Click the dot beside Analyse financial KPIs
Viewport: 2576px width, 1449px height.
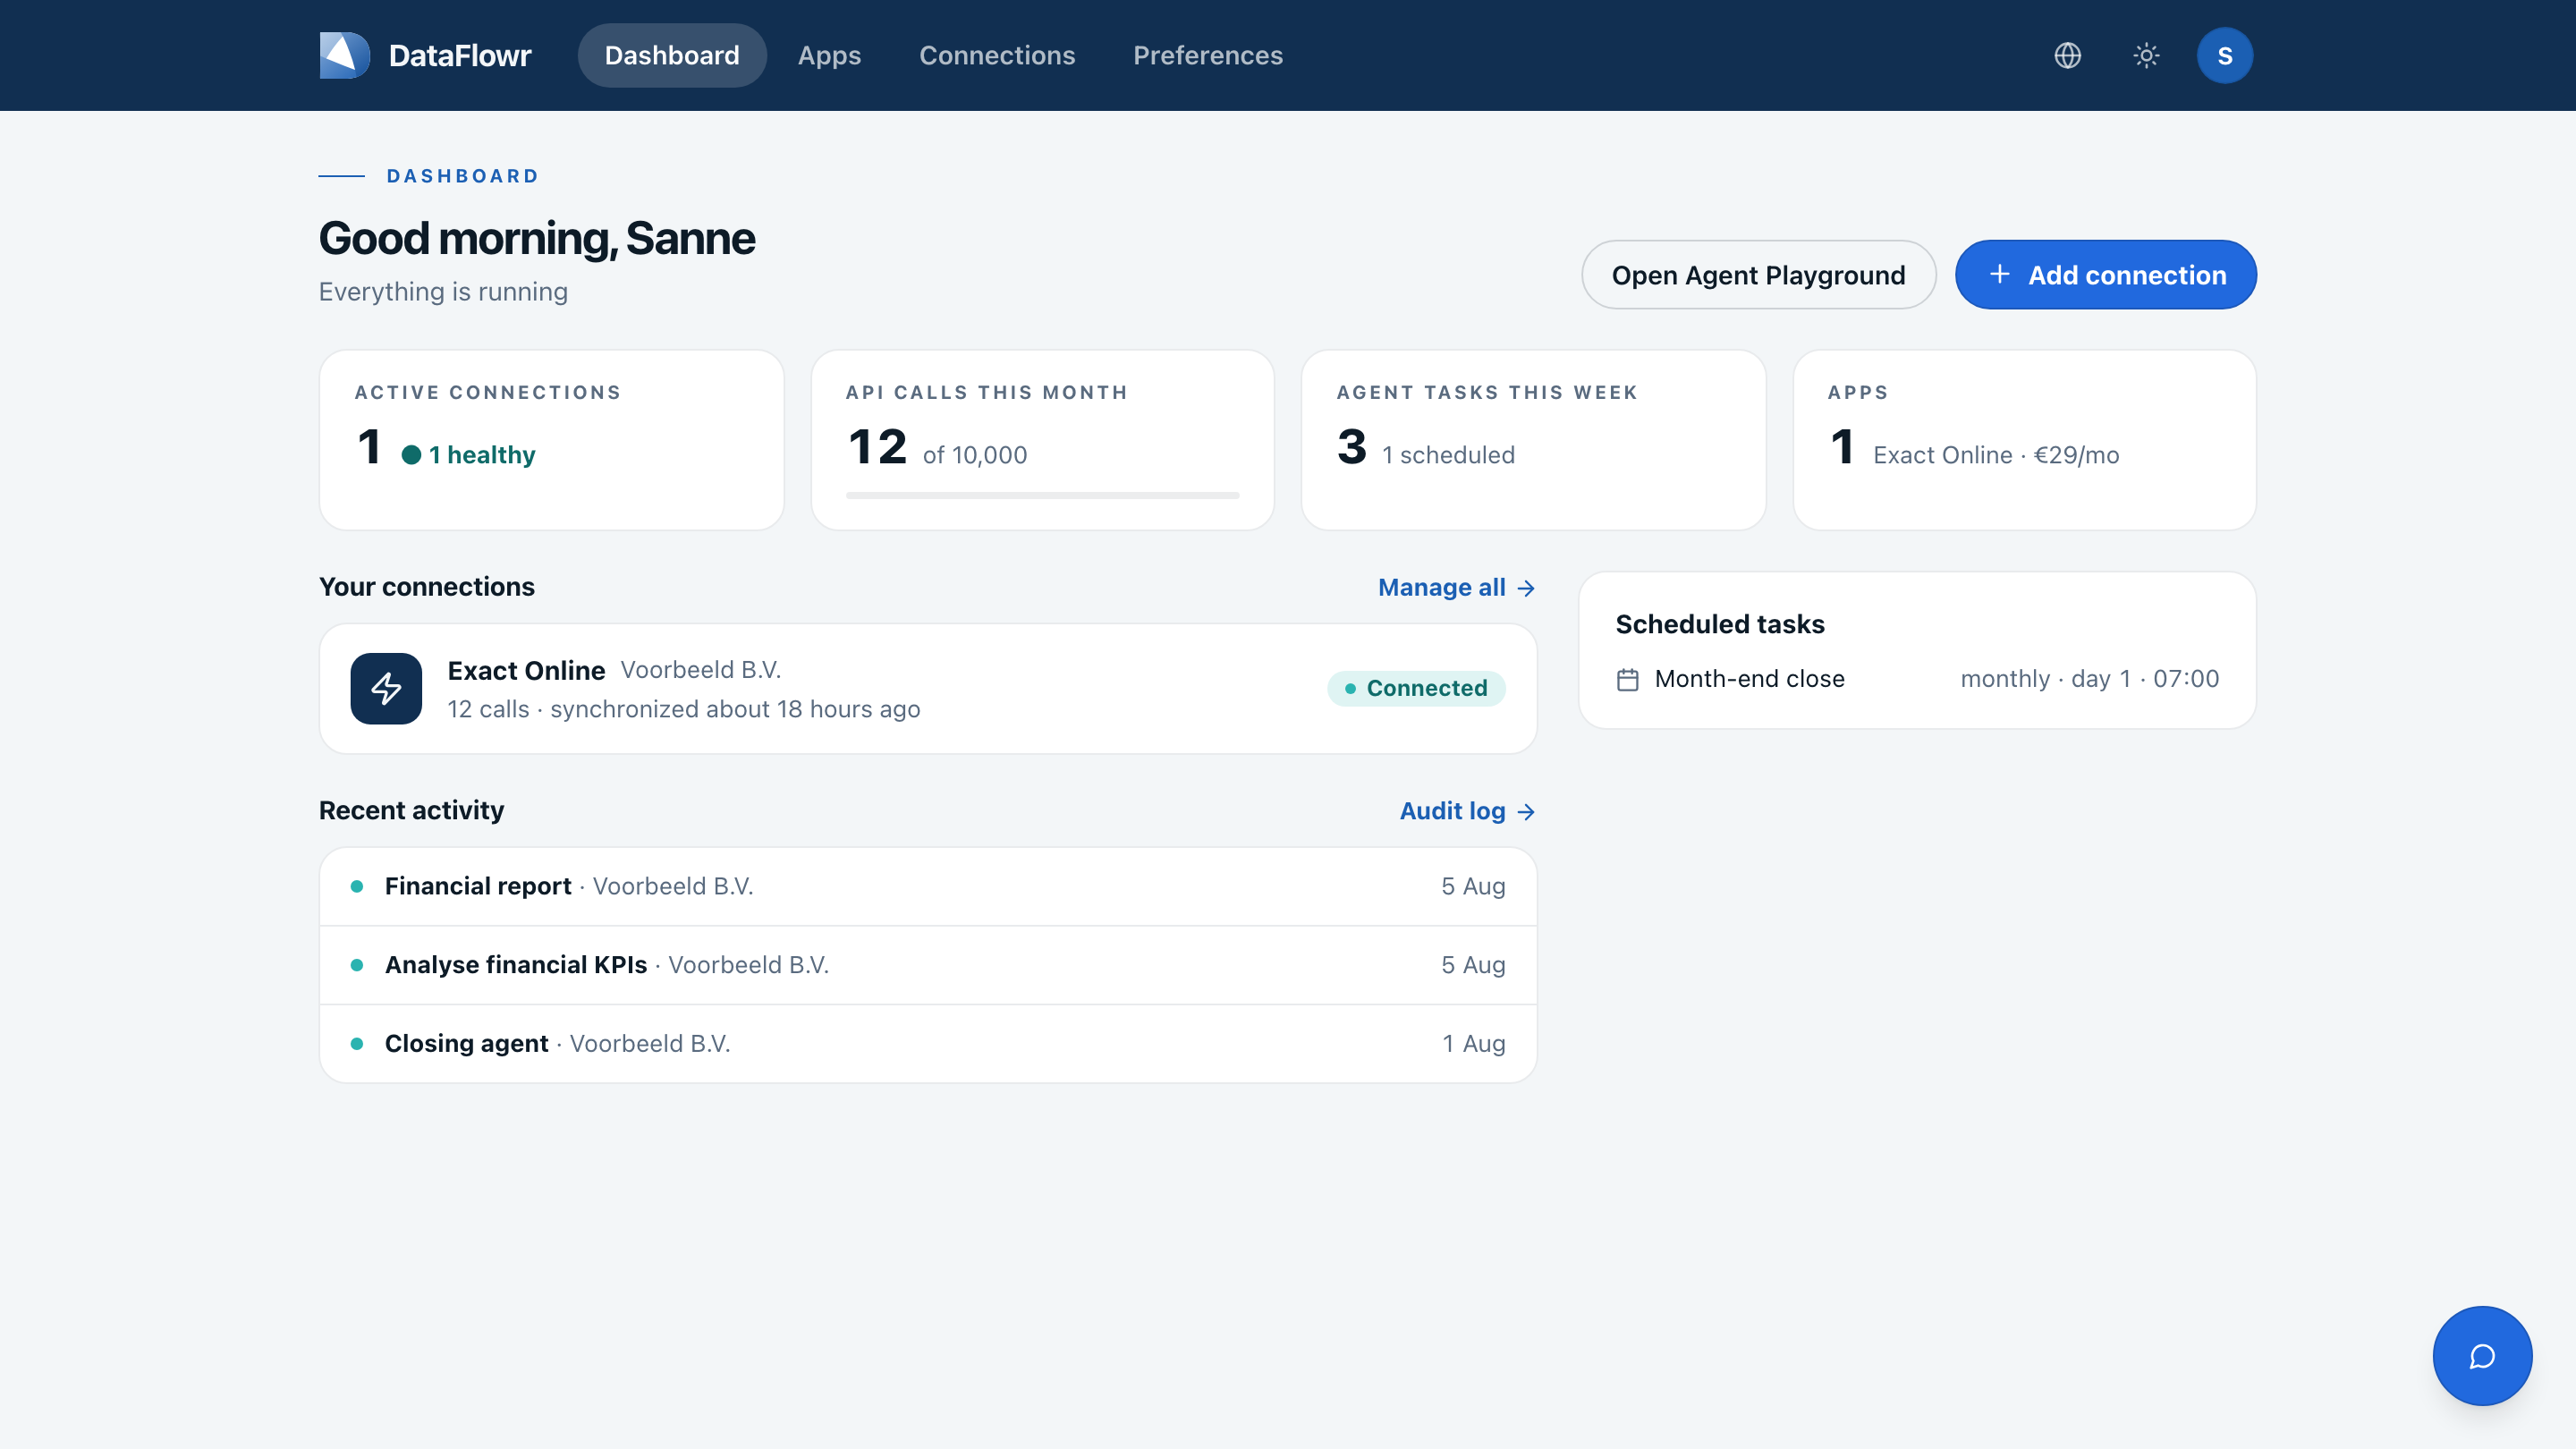(357, 965)
